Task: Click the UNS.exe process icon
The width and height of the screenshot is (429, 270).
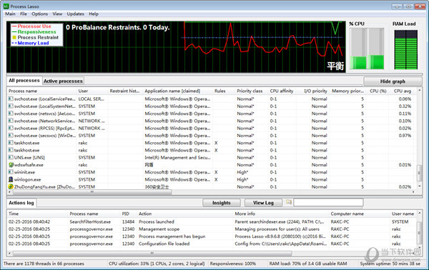Action: [x=11, y=157]
